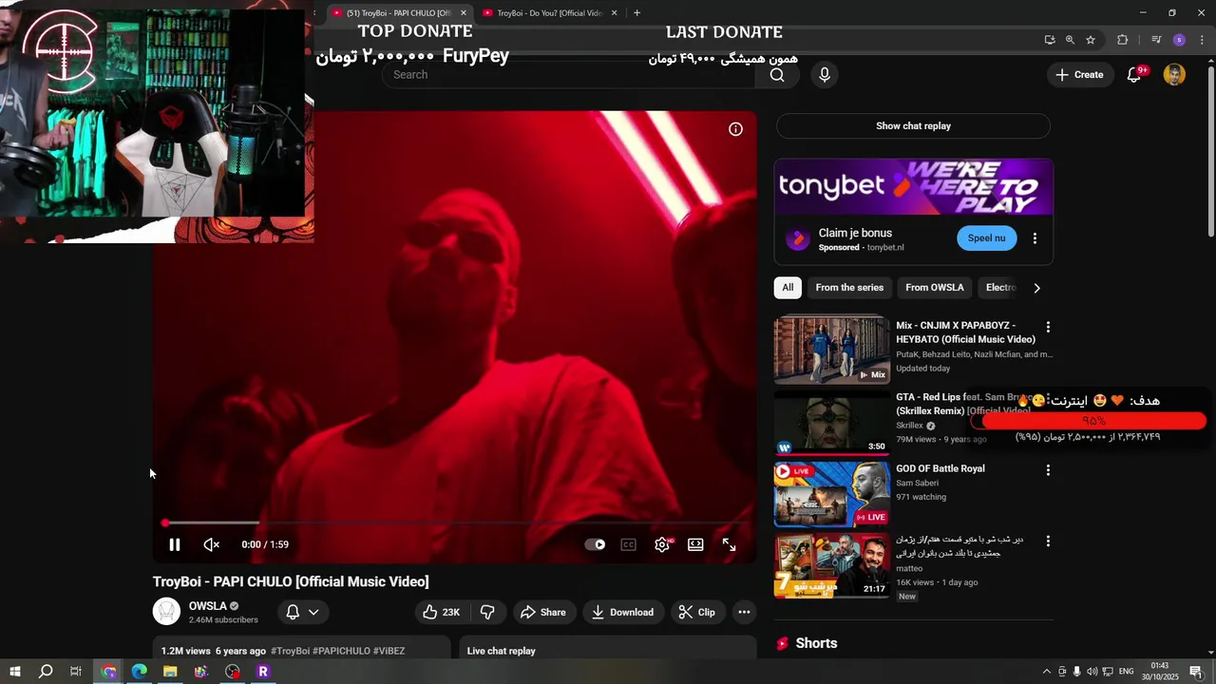Open a new browser tab
Viewport: 1216px width, 684px height.
point(636,13)
